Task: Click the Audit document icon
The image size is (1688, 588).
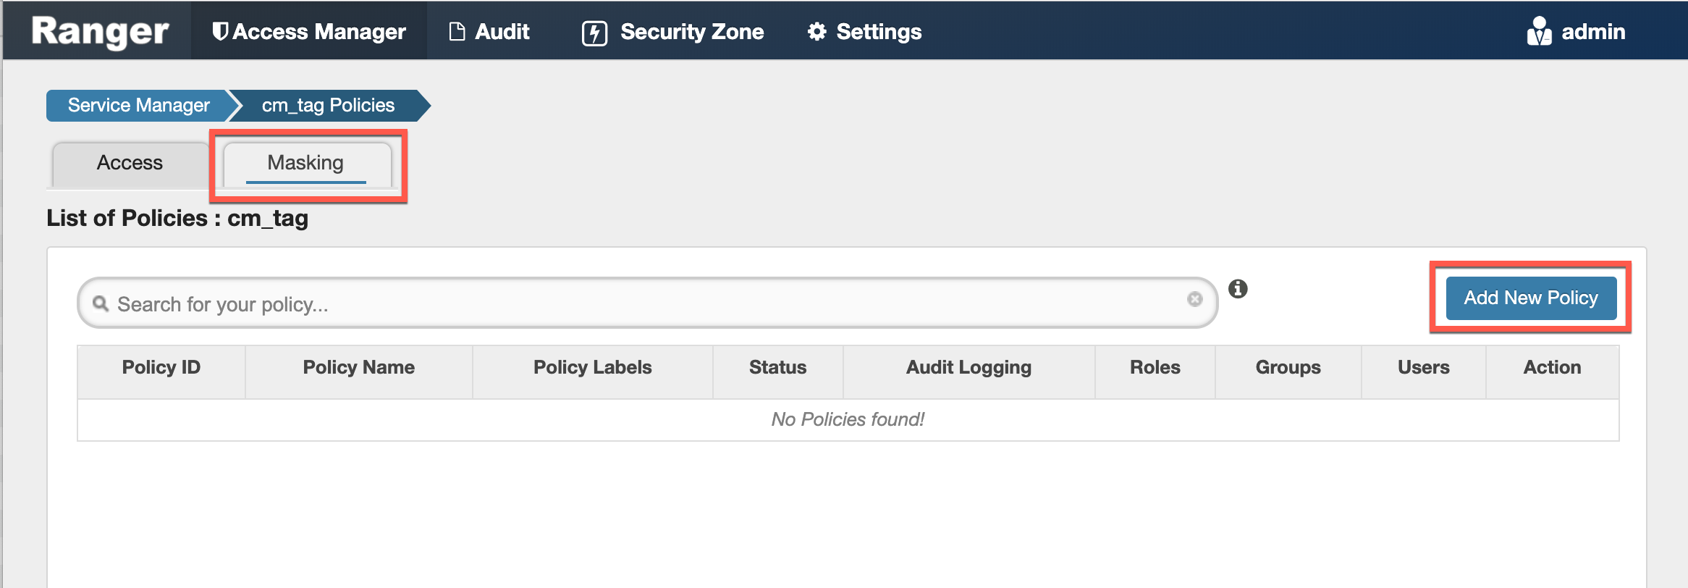Action: [457, 32]
